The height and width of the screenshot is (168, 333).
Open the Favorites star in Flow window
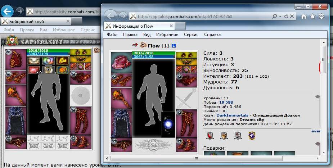tap(312, 16)
